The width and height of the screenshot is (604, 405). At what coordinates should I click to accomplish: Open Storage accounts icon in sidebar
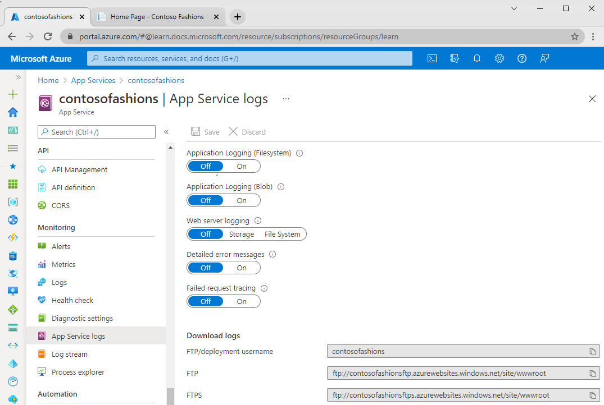(13, 328)
